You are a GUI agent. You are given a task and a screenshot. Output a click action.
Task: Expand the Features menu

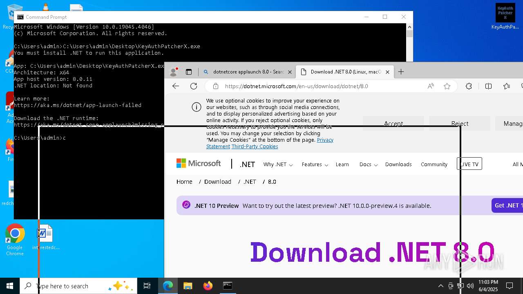(x=315, y=164)
